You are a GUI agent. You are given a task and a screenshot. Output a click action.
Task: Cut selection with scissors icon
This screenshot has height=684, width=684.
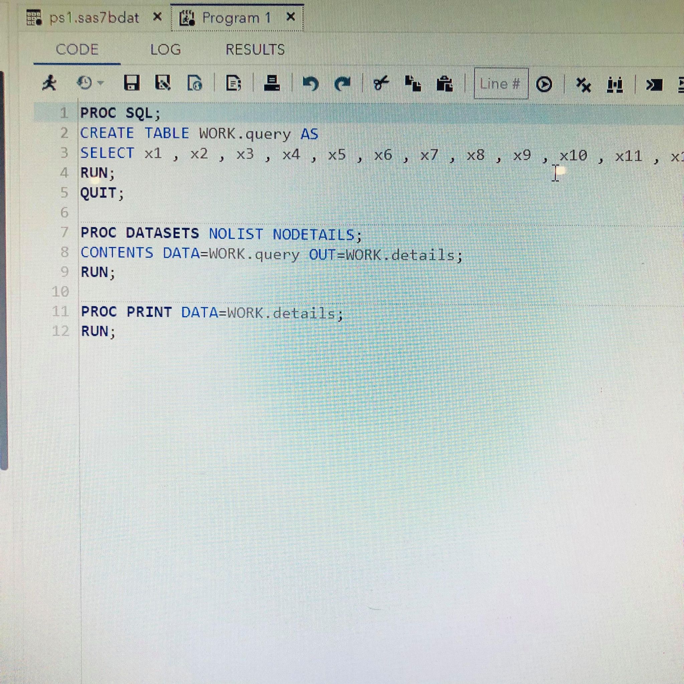point(381,83)
